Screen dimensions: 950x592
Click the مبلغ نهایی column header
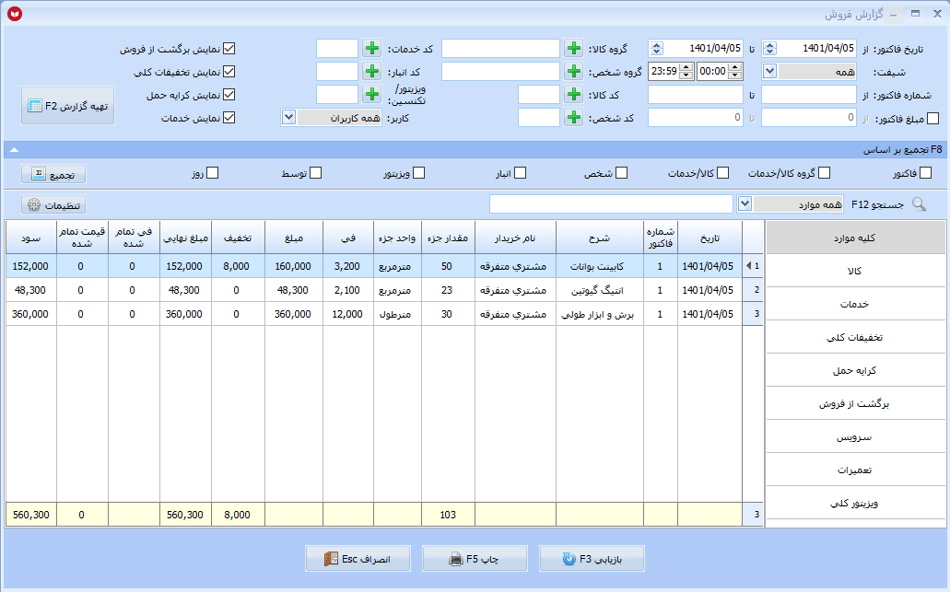pyautogui.click(x=185, y=238)
